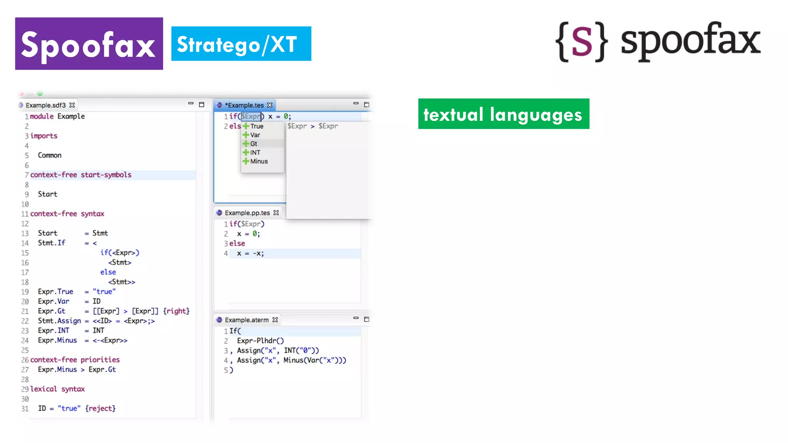Screen dimensions: 788x443
Task: Click the $Expr placeholder in Example.tes
Action: [251, 116]
